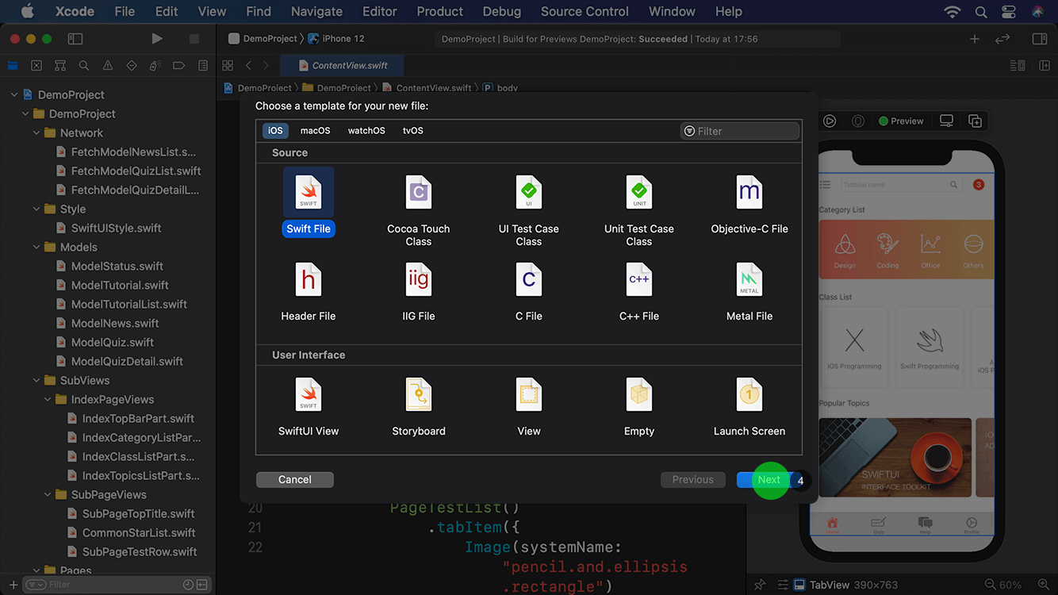Open iPhone 12 run destination selector
The height and width of the screenshot is (595, 1058).
[x=336, y=38]
